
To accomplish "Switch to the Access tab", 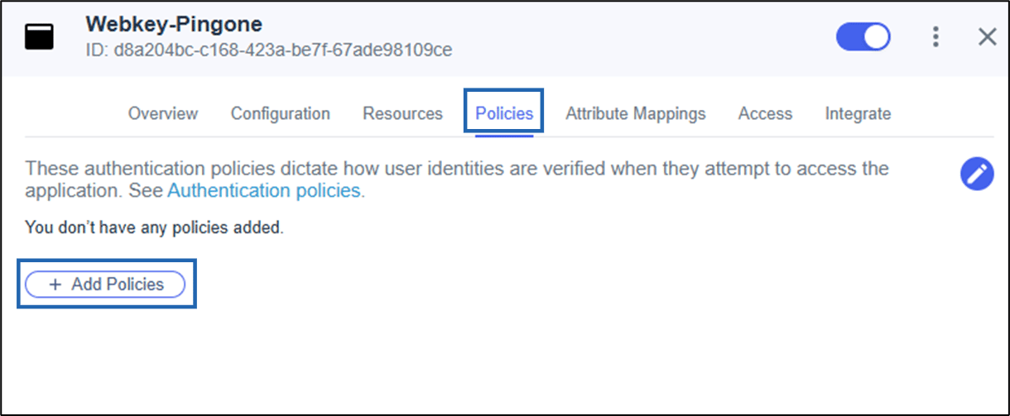I will (x=765, y=113).
